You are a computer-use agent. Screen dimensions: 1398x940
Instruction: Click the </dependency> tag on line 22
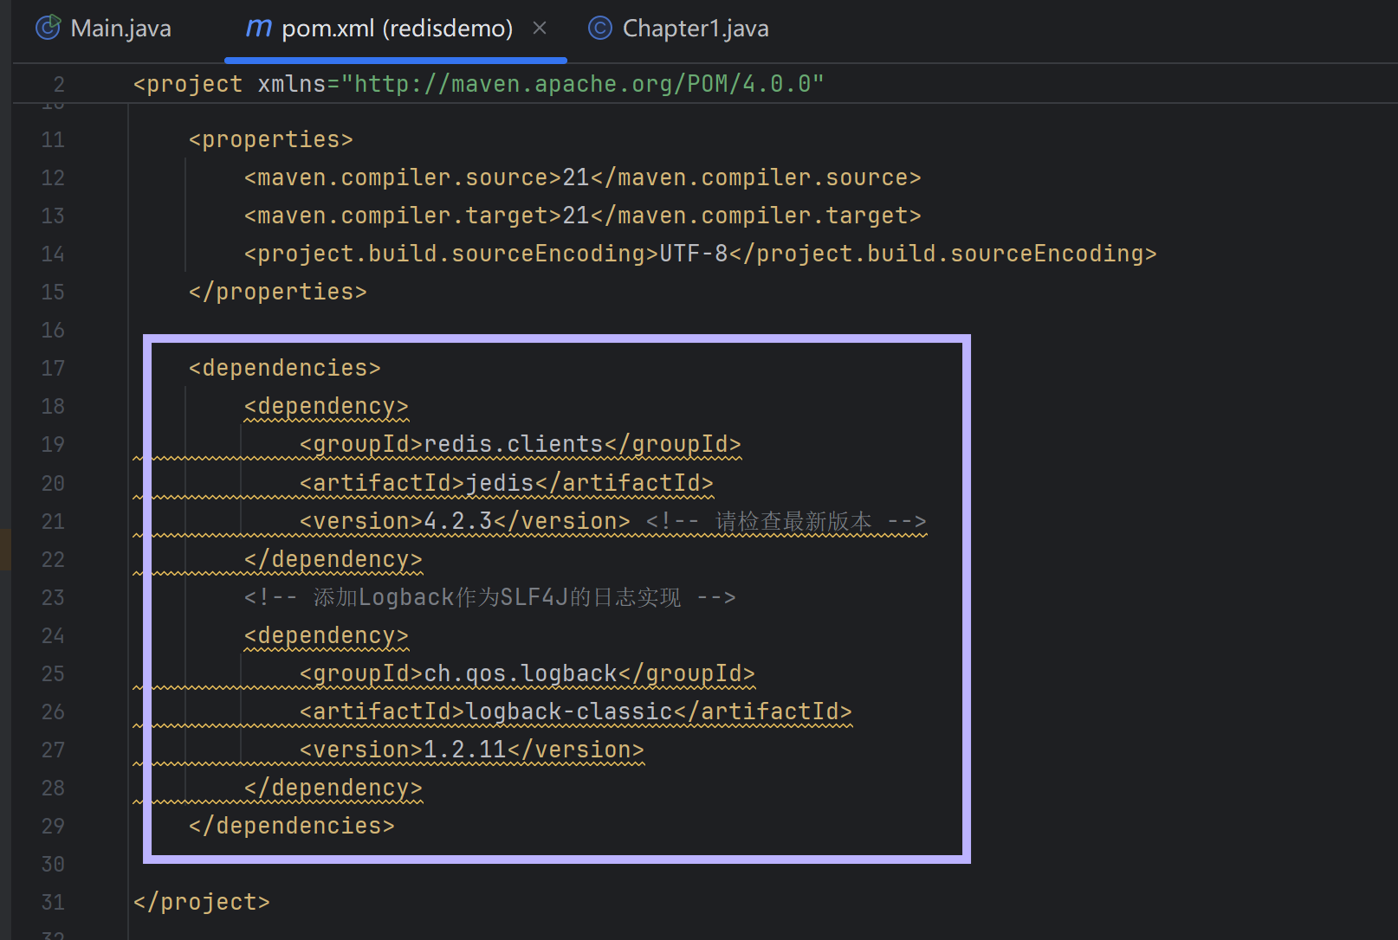coord(333,559)
